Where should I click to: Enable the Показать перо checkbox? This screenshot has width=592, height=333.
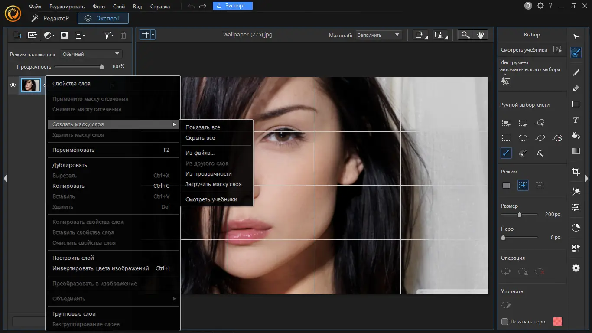[505, 322]
